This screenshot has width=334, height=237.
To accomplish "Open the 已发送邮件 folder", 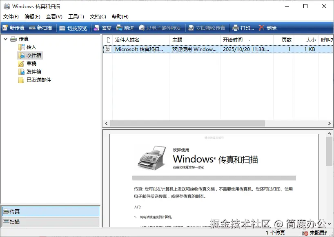I will [39, 80].
